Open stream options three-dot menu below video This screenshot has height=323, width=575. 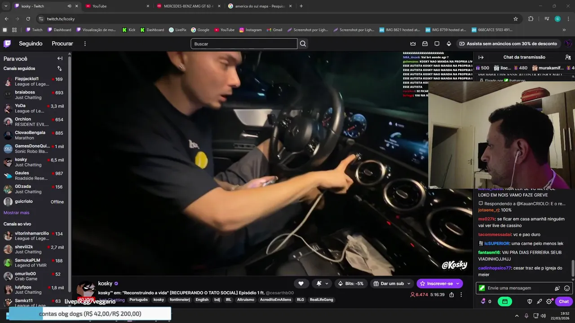[461, 295]
